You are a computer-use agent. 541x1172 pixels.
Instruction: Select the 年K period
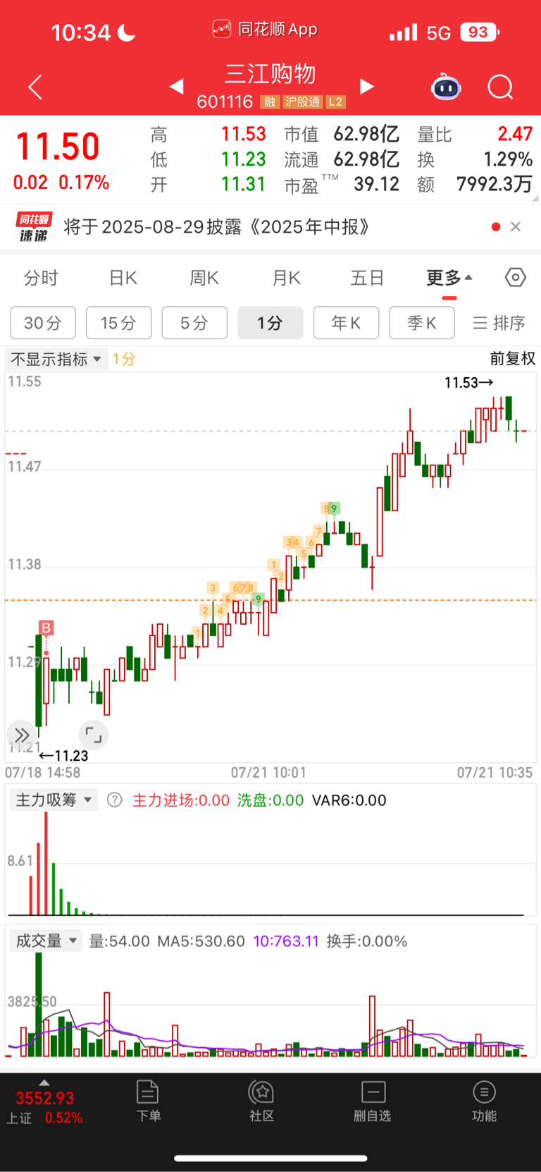pyautogui.click(x=346, y=323)
